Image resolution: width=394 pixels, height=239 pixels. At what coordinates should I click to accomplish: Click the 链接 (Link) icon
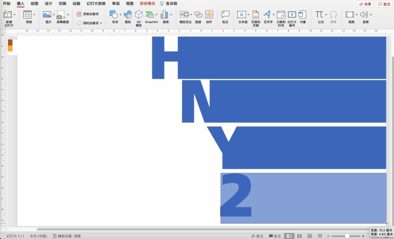click(x=198, y=15)
